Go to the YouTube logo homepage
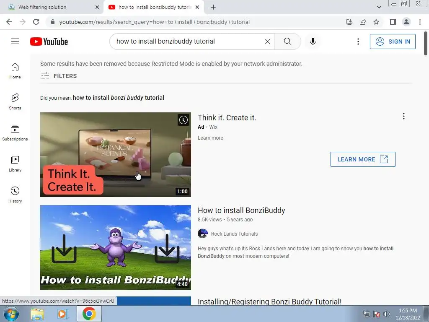This screenshot has height=322, width=429. click(x=49, y=42)
